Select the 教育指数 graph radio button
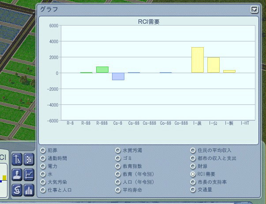 (118, 166)
